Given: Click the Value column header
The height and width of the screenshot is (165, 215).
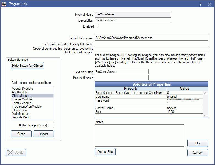Looking at the screenshot, I should click(185, 89).
